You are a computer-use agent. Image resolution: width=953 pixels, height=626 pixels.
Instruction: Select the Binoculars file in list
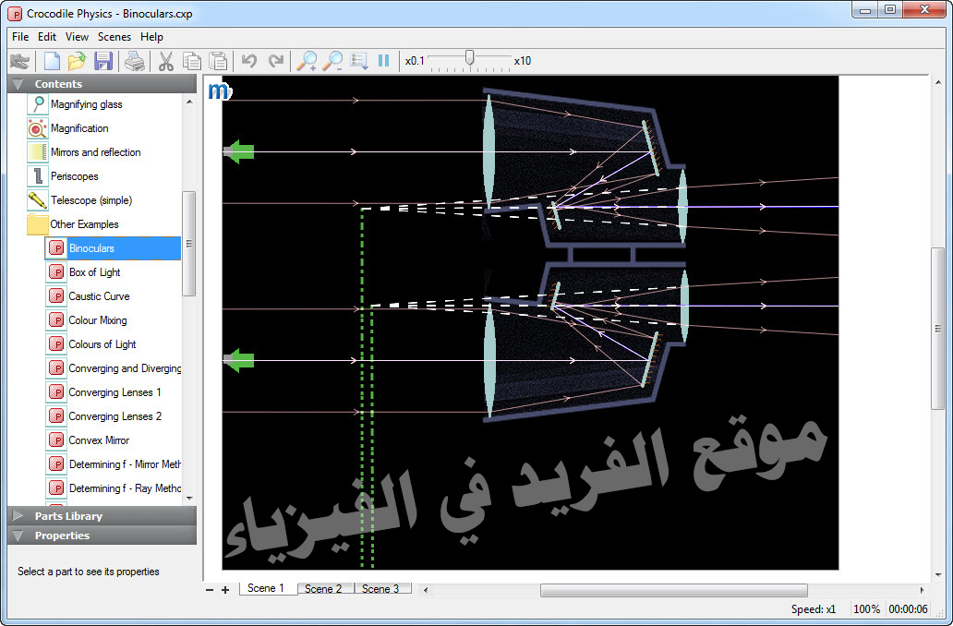[113, 248]
